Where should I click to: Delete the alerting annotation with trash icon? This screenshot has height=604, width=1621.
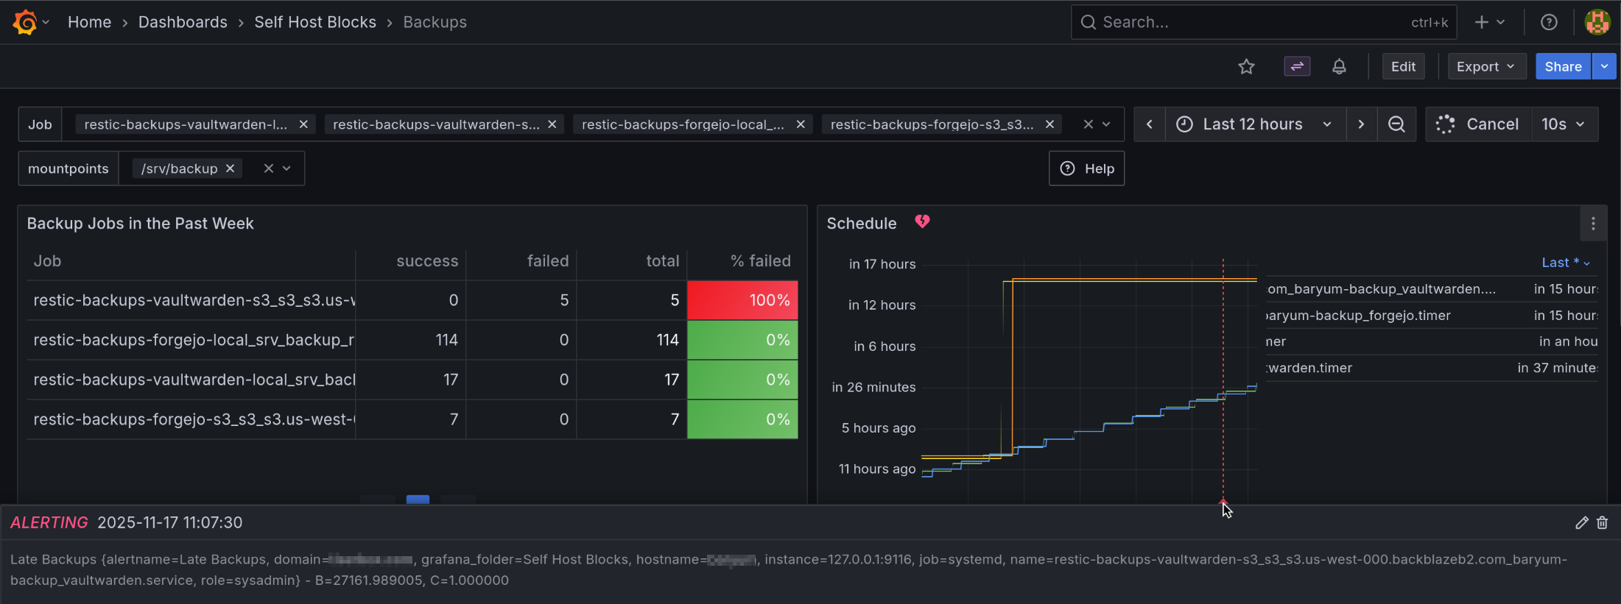coord(1602,522)
